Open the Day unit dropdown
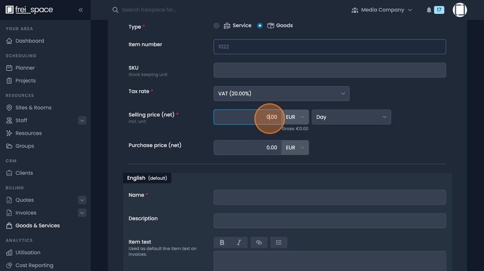The image size is (484, 271). [x=351, y=117]
